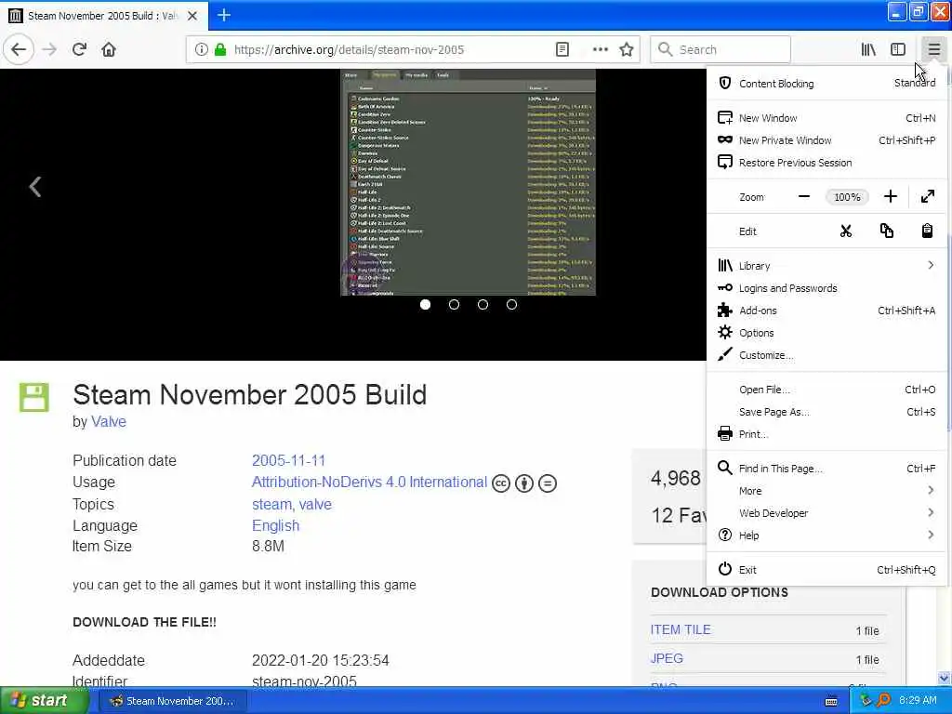
Task: Reset zoom via the 100% label
Action: (x=847, y=197)
